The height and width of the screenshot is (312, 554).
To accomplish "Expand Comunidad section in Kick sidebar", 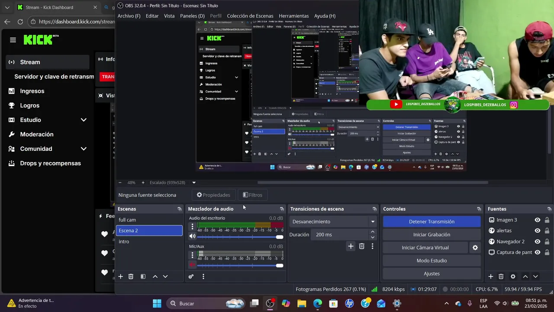I will click(84, 149).
